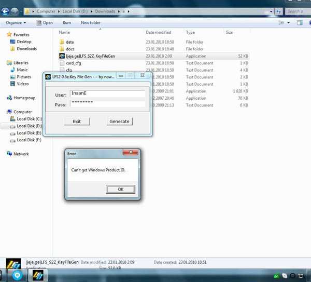This screenshot has height=282, width=311.
Task: Sort files by the Name column header
Action: pyautogui.click(x=64, y=32)
